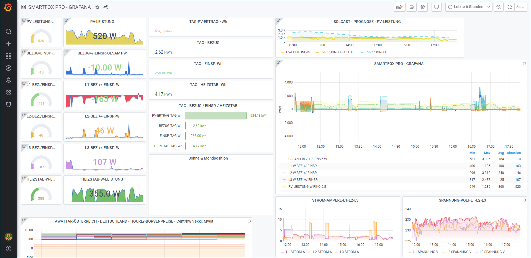
Task: Open the Configuration gear in sidebar
Action: coord(9,92)
